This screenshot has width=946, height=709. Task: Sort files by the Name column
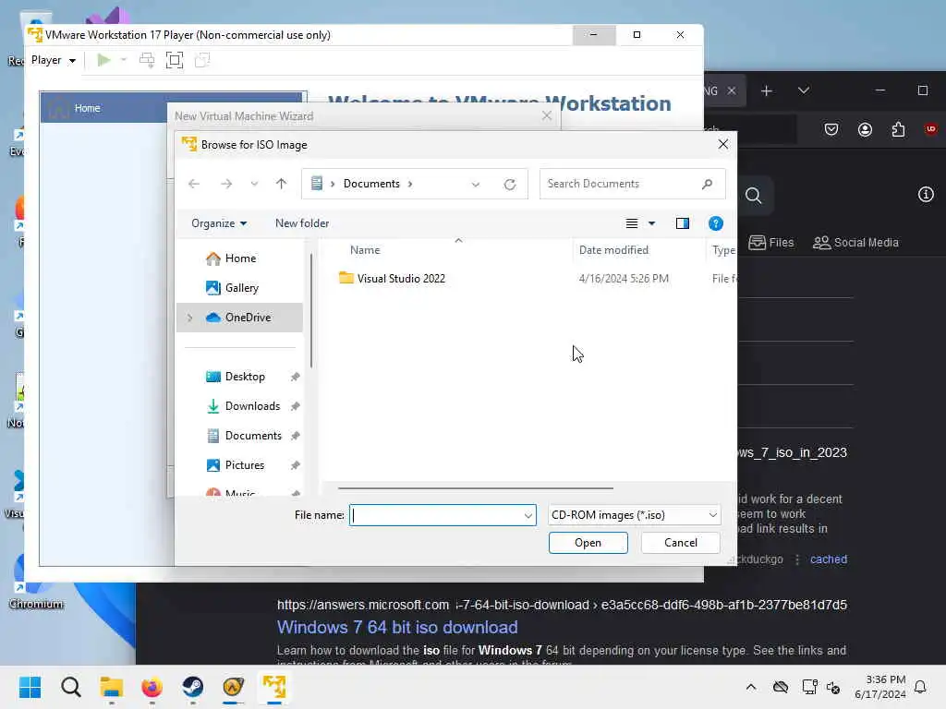point(365,249)
